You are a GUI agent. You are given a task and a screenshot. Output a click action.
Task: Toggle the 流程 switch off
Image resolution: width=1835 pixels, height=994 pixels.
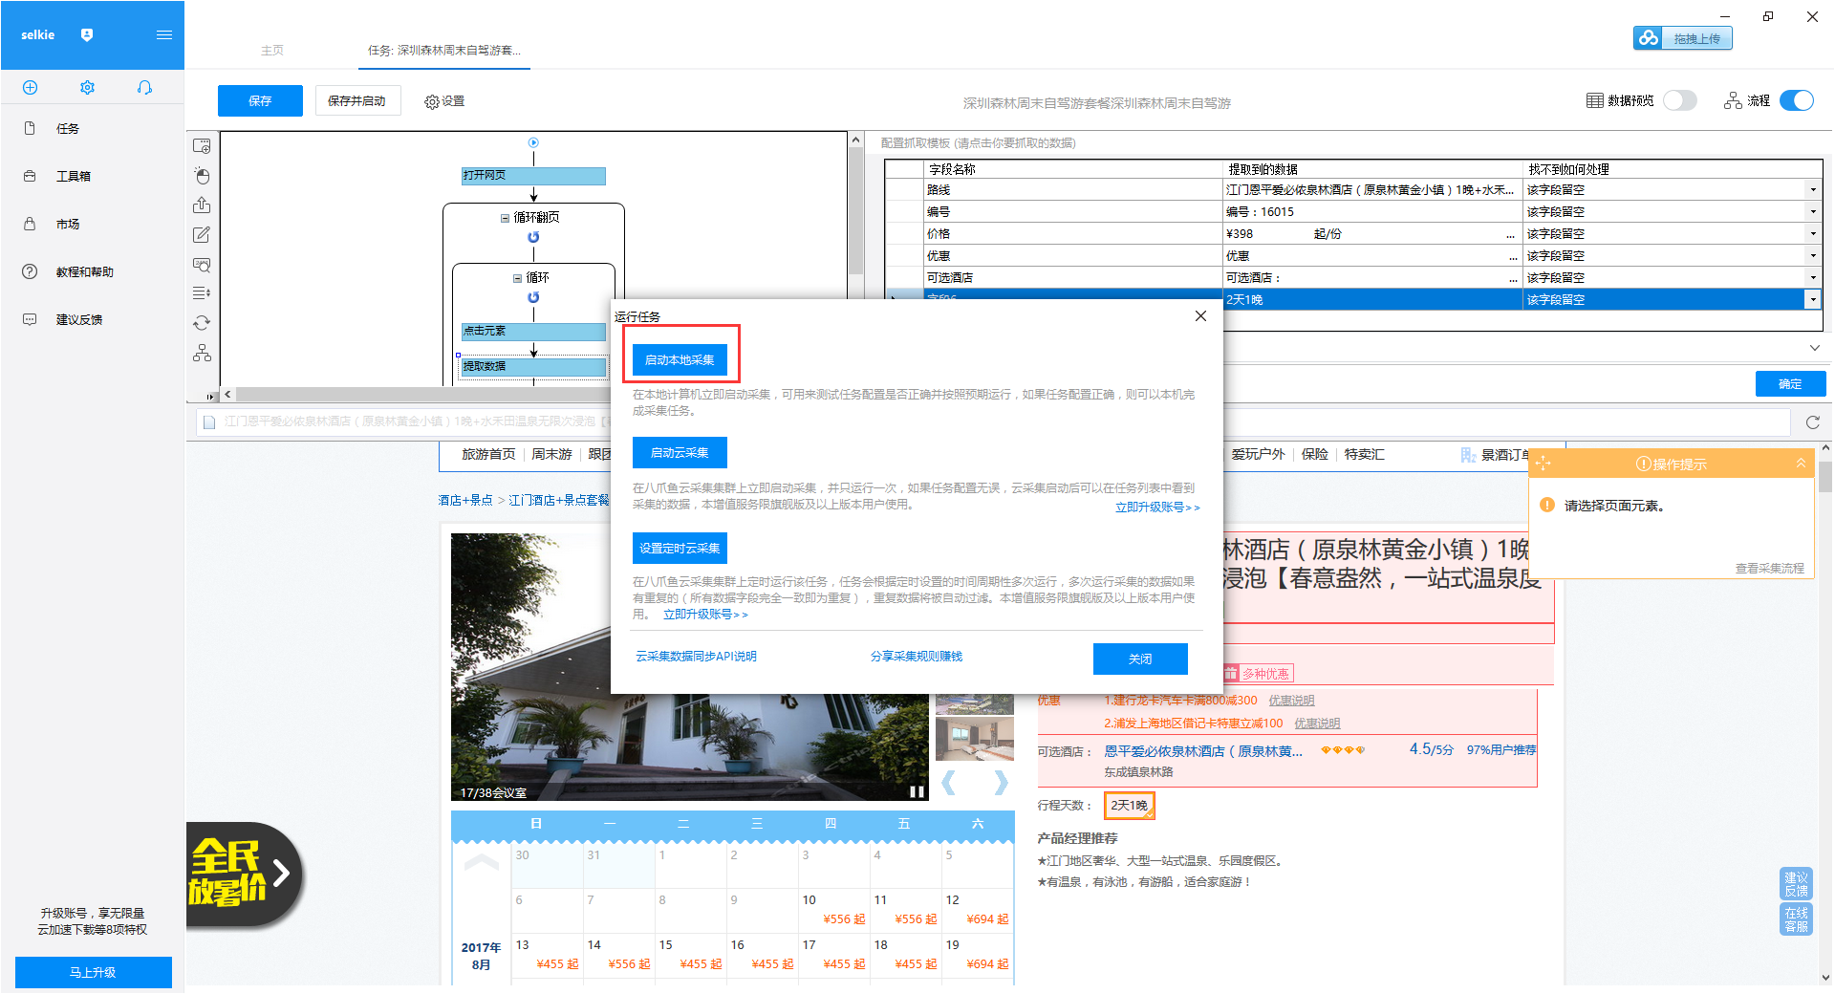(x=1796, y=100)
